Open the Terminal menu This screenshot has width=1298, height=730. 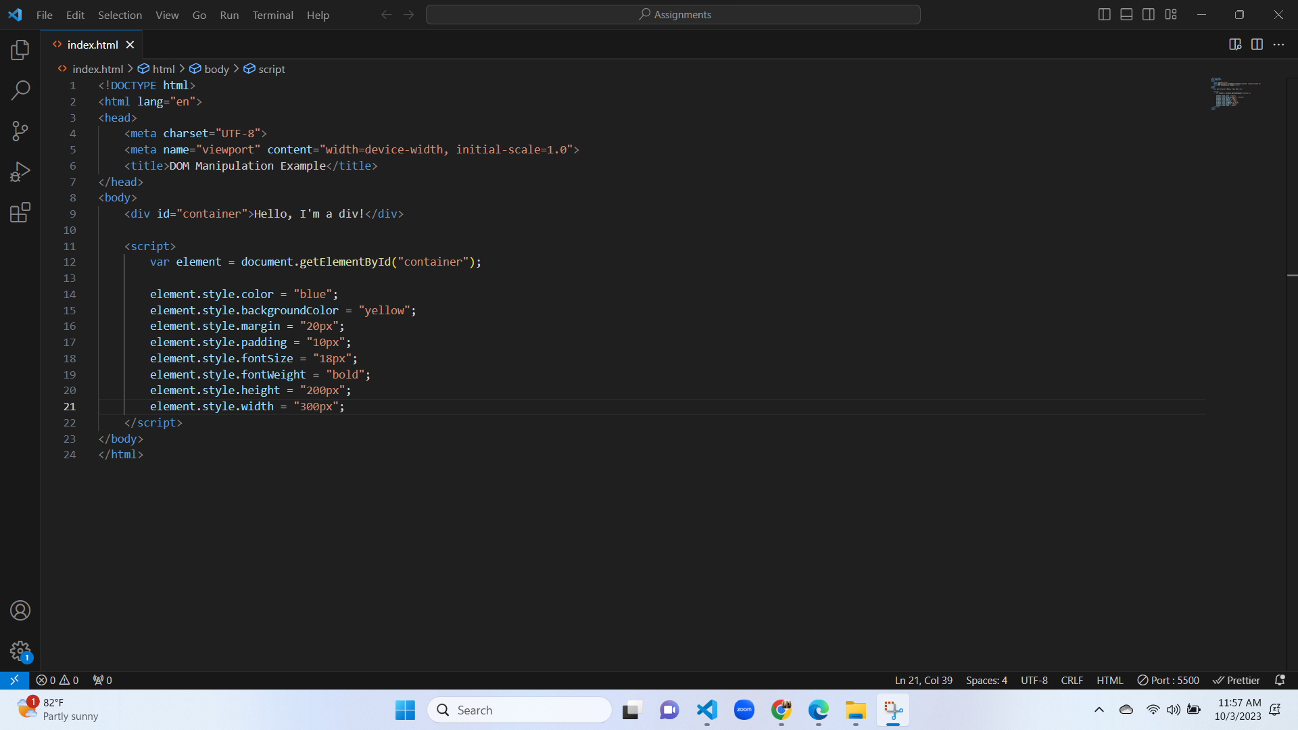(272, 14)
